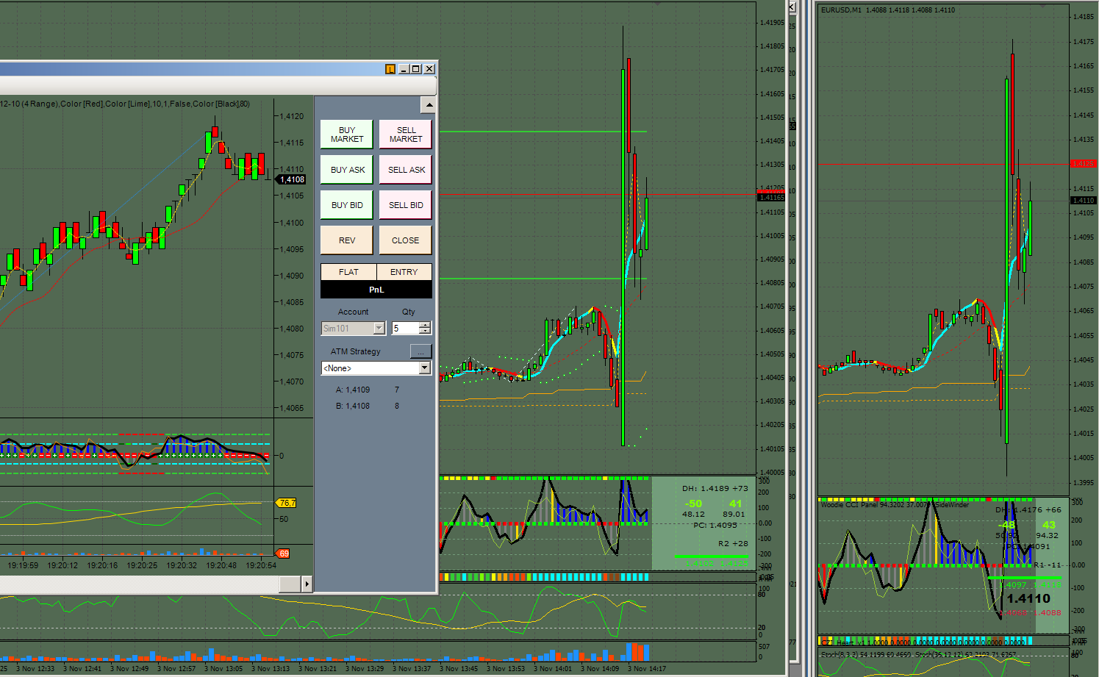The width and height of the screenshot is (1099, 677).
Task: Open the Account dropdown showing Sim101
Action: click(379, 329)
